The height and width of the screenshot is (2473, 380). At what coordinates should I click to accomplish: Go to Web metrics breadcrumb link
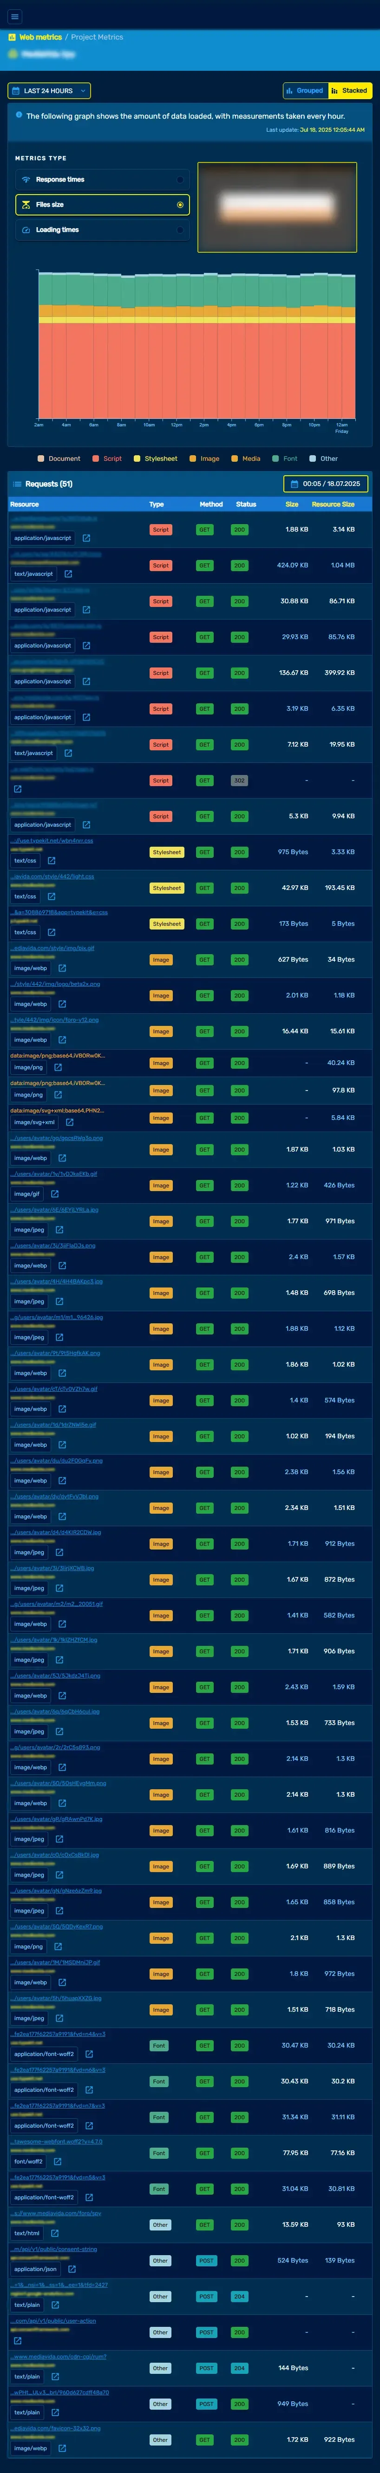pyautogui.click(x=40, y=36)
